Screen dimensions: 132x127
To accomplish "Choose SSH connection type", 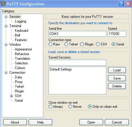I will pyautogui.click(x=98, y=44).
